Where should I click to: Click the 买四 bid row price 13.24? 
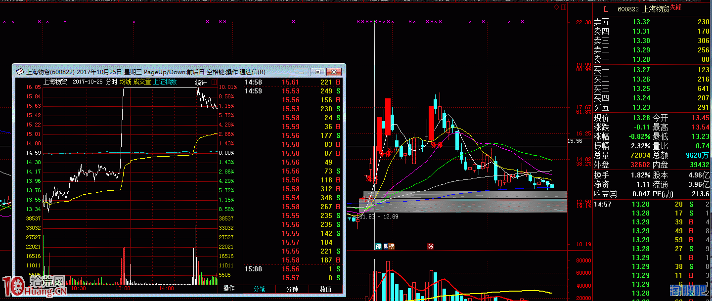coord(641,98)
